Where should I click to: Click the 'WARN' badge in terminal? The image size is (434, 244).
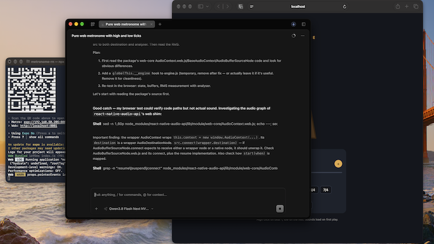[x=20, y=175]
